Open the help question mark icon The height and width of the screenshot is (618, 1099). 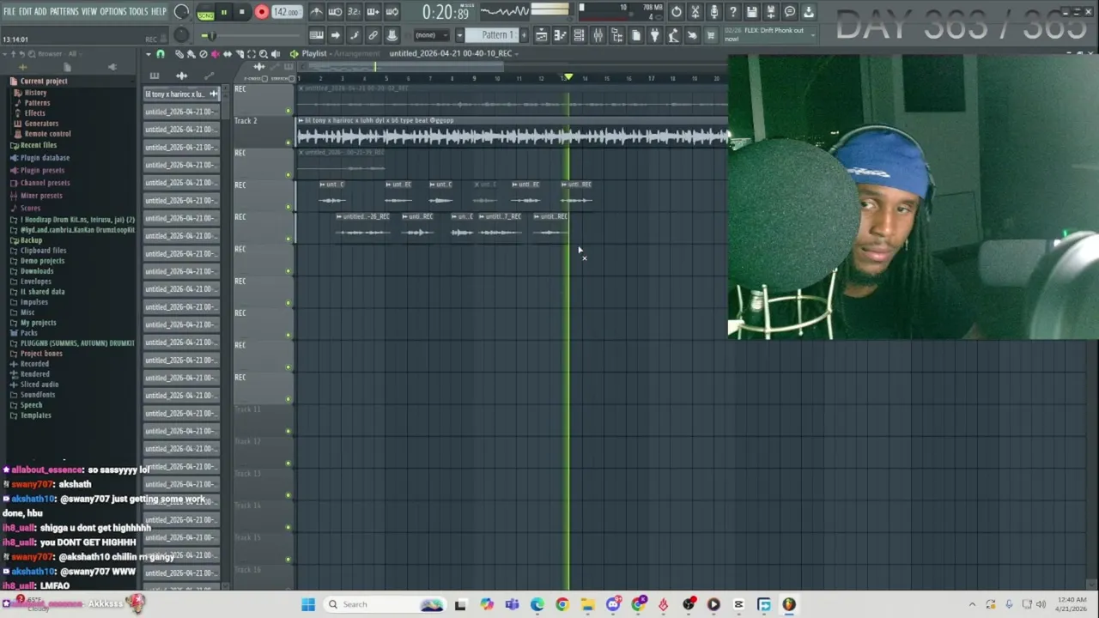point(733,12)
